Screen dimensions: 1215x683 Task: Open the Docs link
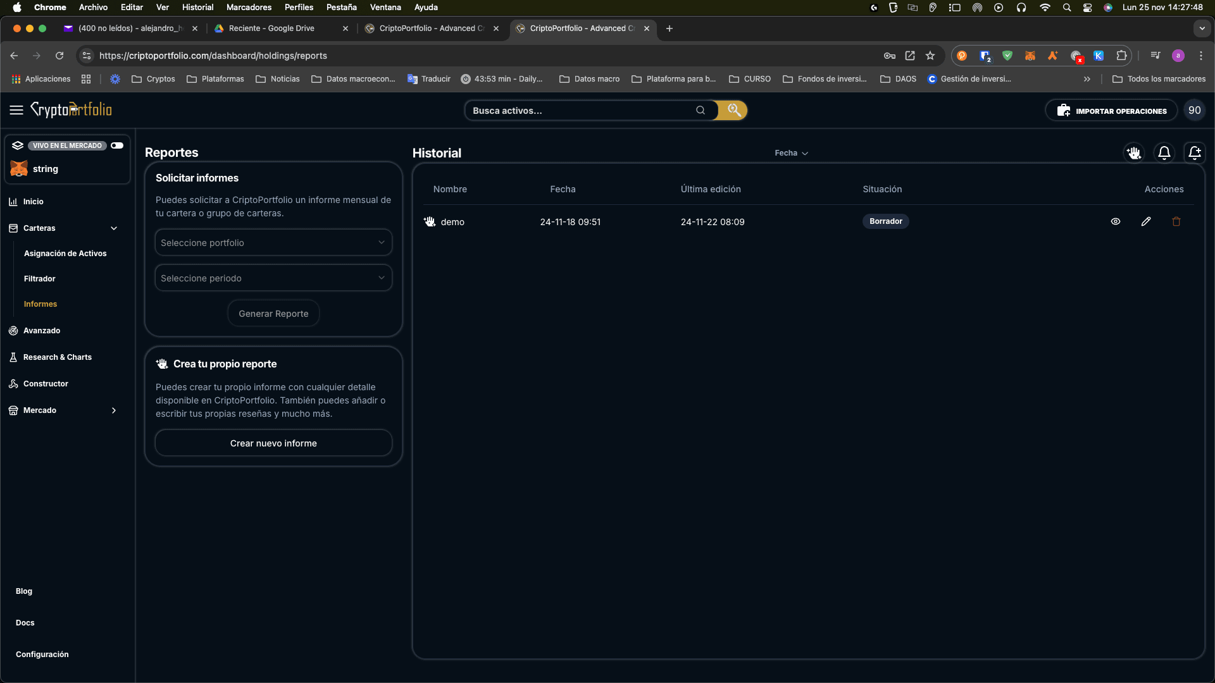[x=25, y=623]
